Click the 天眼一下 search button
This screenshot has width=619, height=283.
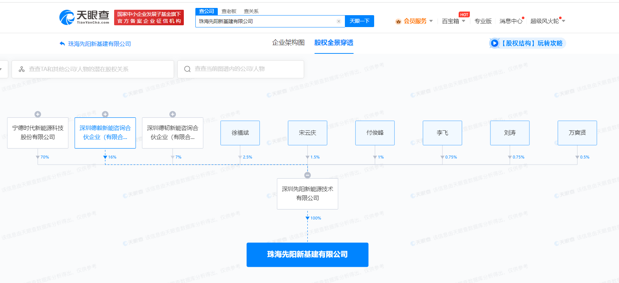(359, 21)
